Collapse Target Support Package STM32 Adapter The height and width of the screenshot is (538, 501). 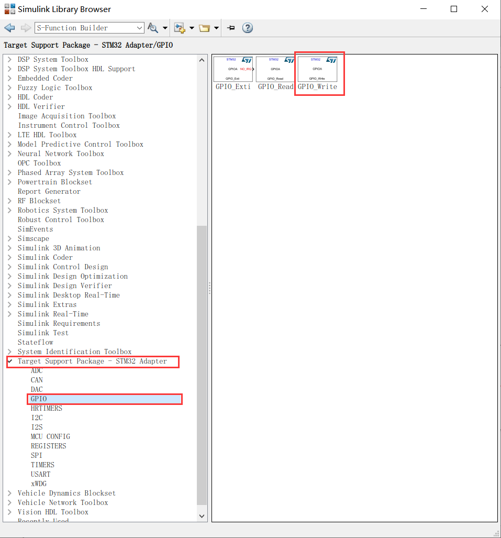(x=9, y=361)
